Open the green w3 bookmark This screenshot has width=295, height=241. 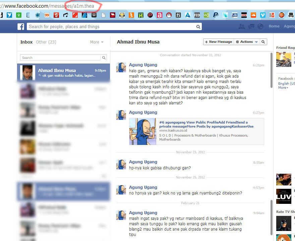click(x=206, y=15)
